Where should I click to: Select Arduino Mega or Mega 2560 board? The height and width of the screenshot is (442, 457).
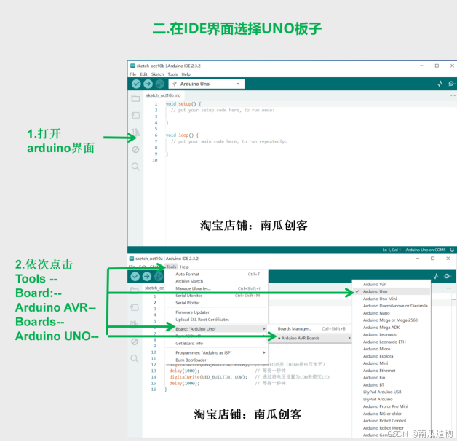[392, 320]
